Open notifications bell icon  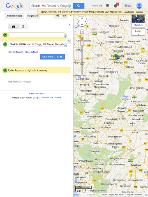[116, 6]
